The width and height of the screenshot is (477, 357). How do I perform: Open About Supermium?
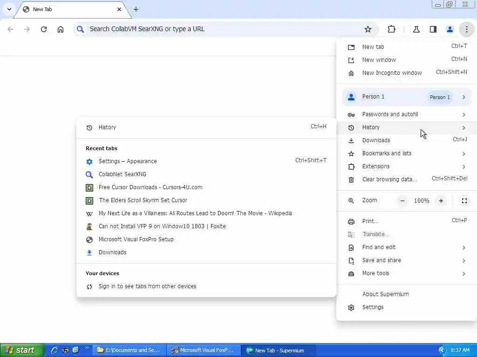point(407,294)
